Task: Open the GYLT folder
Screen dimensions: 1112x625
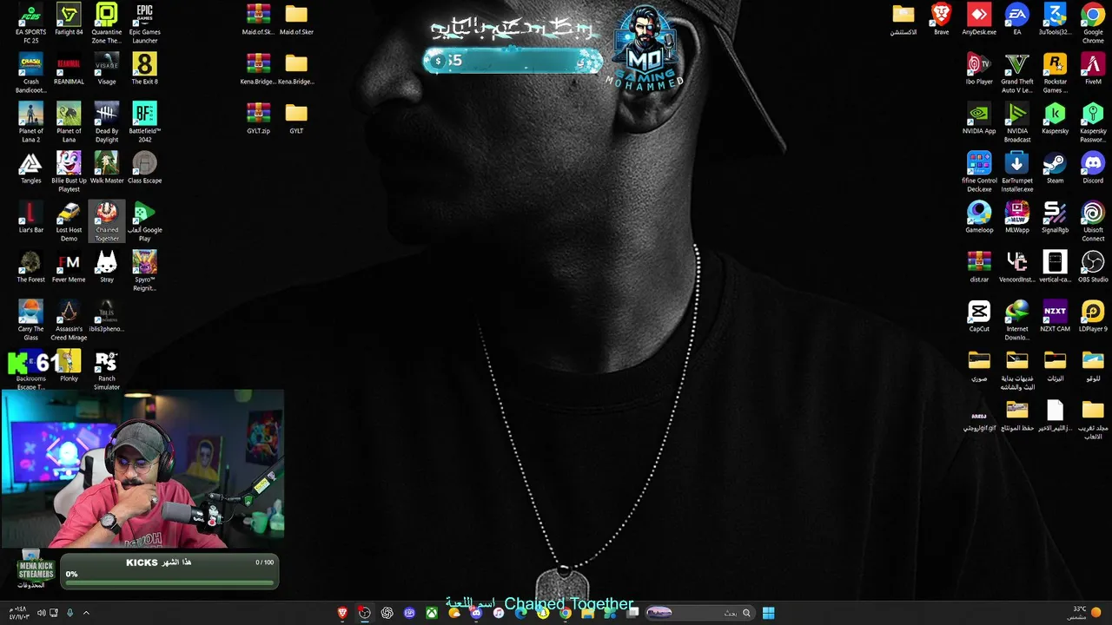Action: point(296,118)
